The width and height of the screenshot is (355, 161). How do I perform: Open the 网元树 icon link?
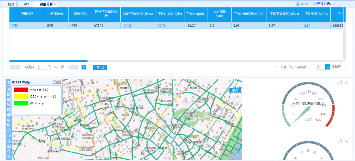[302, 4]
